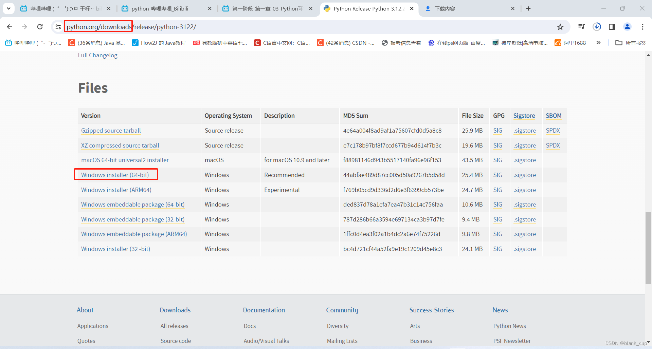Open the Chrome three-dot menu
The width and height of the screenshot is (652, 349).
click(642, 27)
